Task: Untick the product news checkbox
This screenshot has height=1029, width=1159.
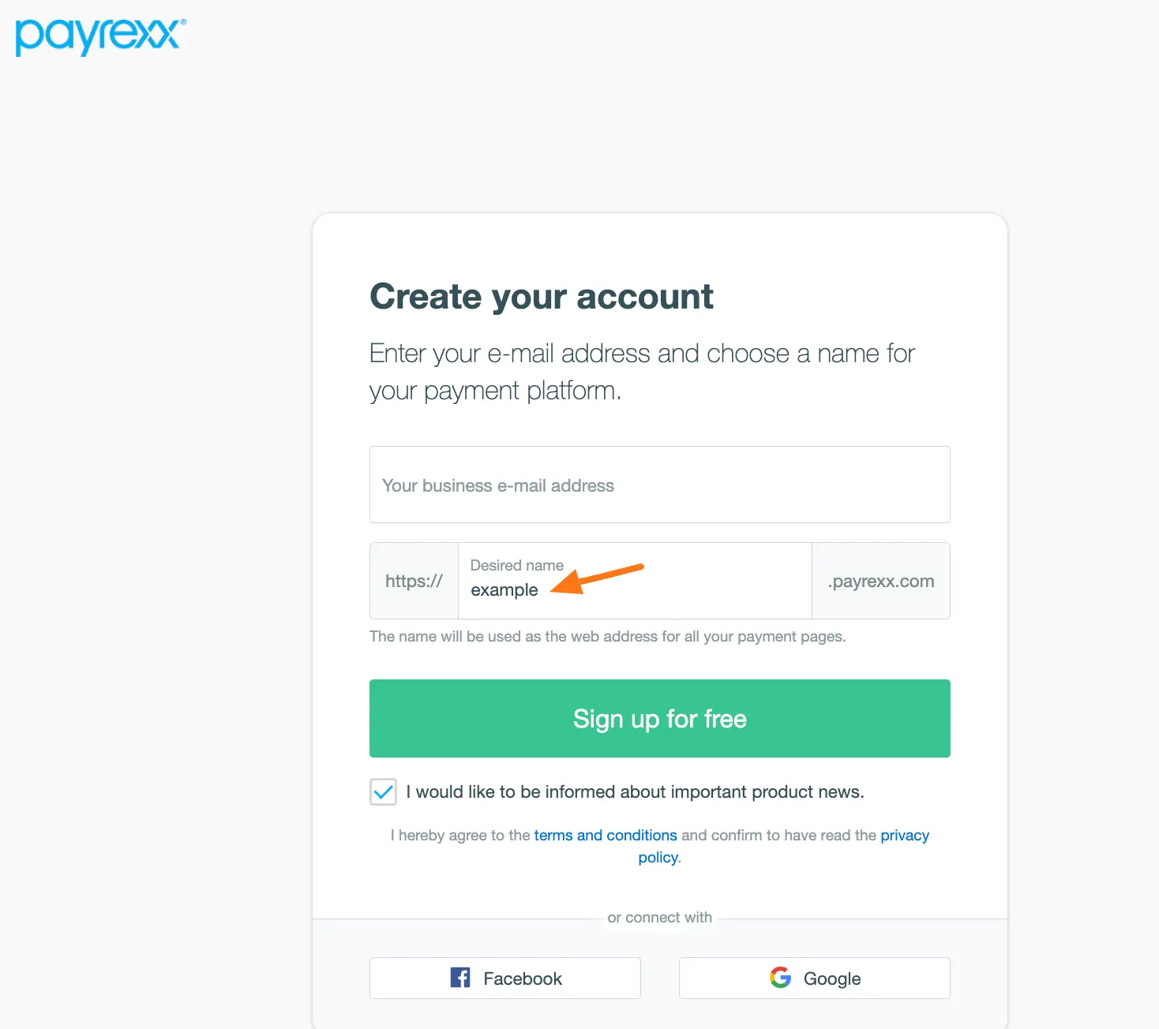Action: 383,791
